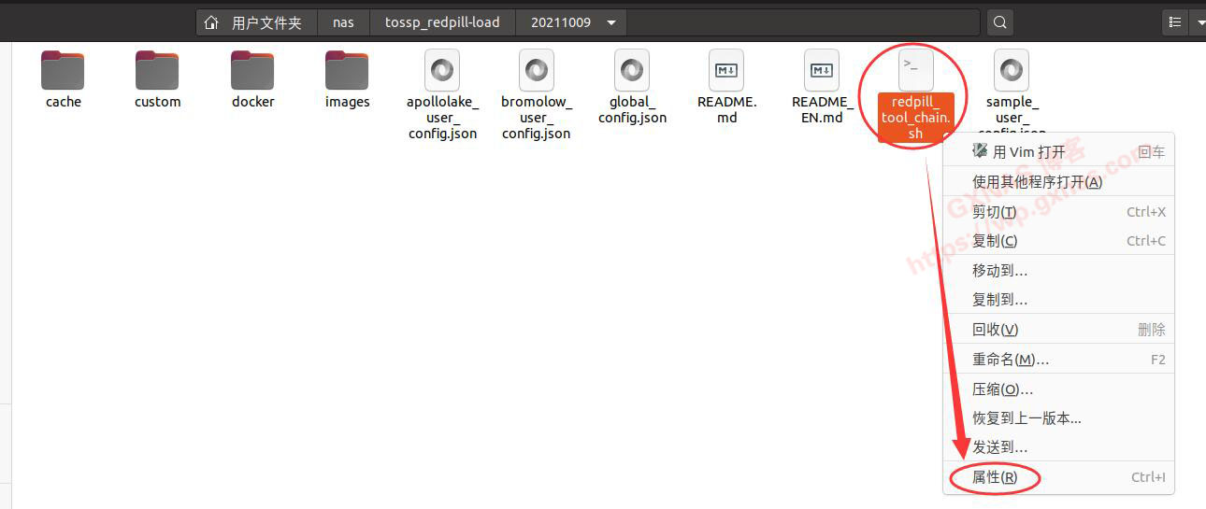This screenshot has height=509, width=1206.
Task: Choose 使用其他程序打开 menu entry
Action: click(x=1058, y=182)
